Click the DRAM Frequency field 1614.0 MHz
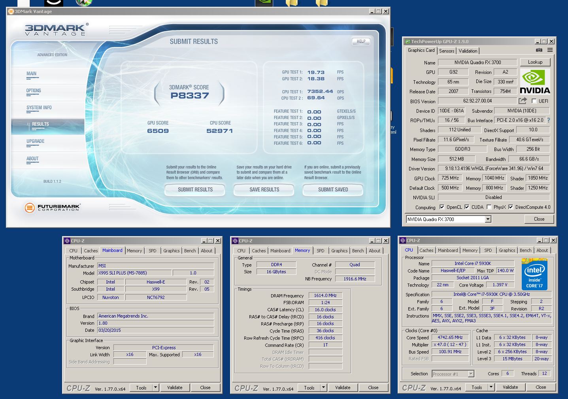 click(x=325, y=295)
